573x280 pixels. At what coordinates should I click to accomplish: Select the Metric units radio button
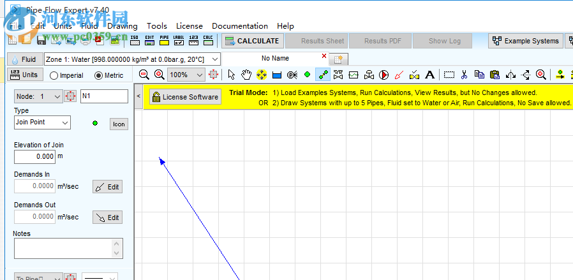tap(99, 75)
